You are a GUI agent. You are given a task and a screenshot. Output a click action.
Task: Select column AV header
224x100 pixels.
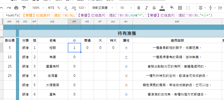pos(126,21)
